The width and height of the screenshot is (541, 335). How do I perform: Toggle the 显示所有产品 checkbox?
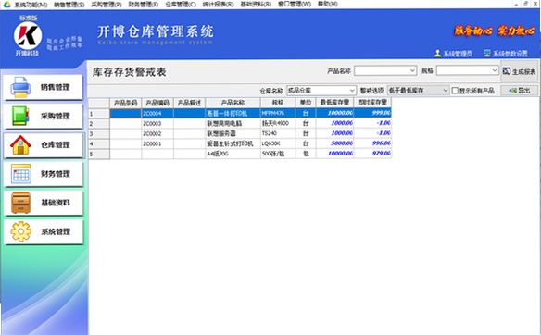coord(455,91)
